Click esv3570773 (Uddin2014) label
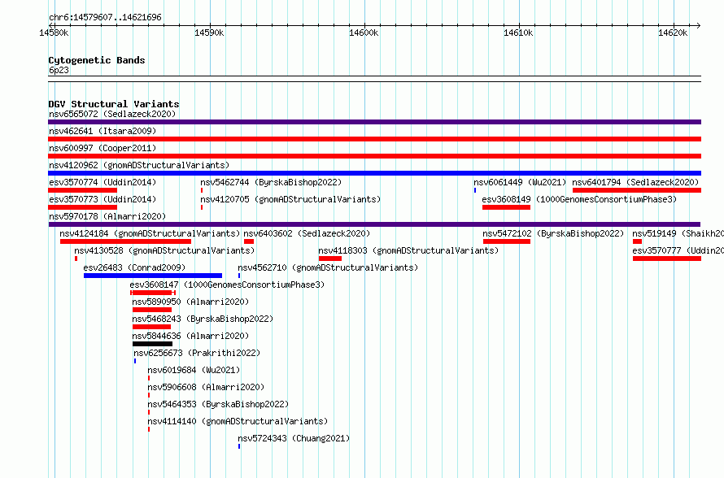This screenshot has height=478, width=724. pos(102,199)
